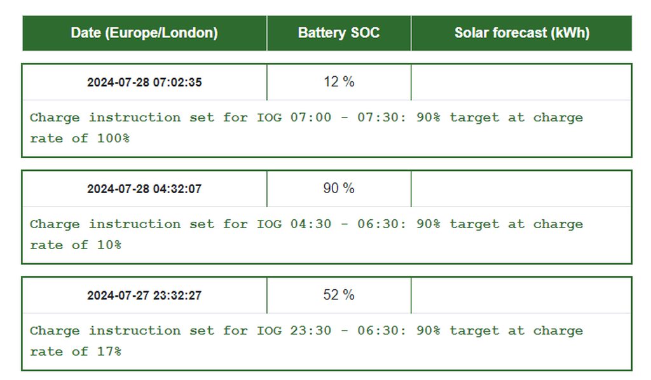
Task: Select the 2024-07-28 07:02:35 date cell
Action: click(144, 82)
